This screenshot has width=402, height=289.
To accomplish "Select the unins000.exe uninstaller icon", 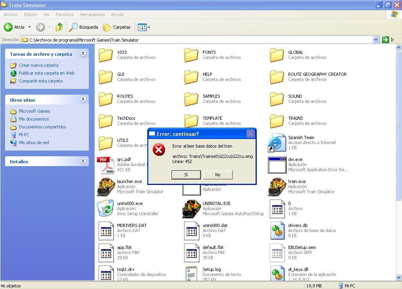I will click(x=106, y=209).
